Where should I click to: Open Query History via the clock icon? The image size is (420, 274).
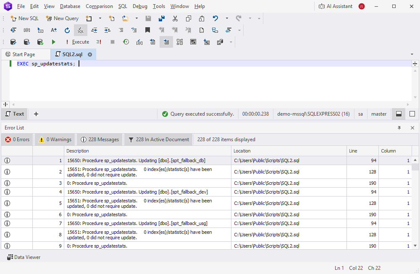[x=126, y=41]
